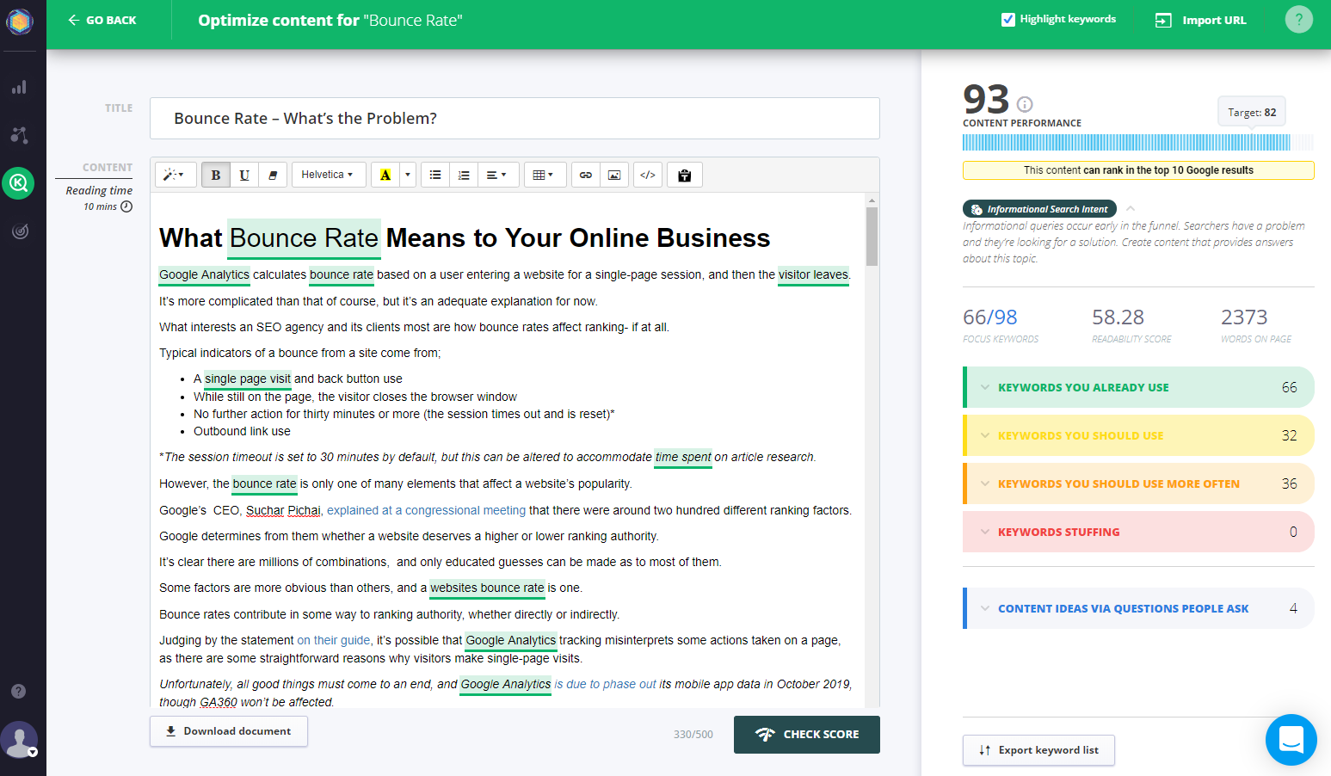Open the sidebar help question mark
This screenshot has width=1331, height=776.
pyautogui.click(x=18, y=691)
